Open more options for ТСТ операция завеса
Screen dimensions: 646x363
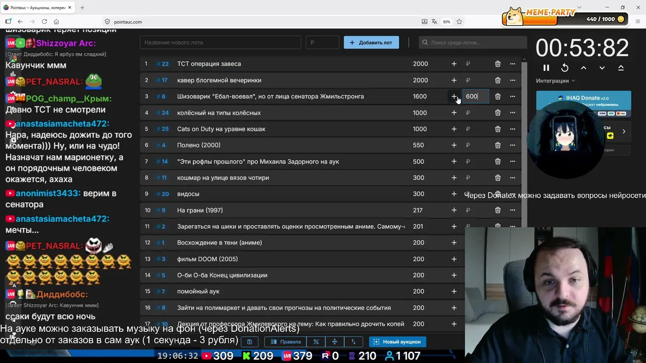[512, 64]
